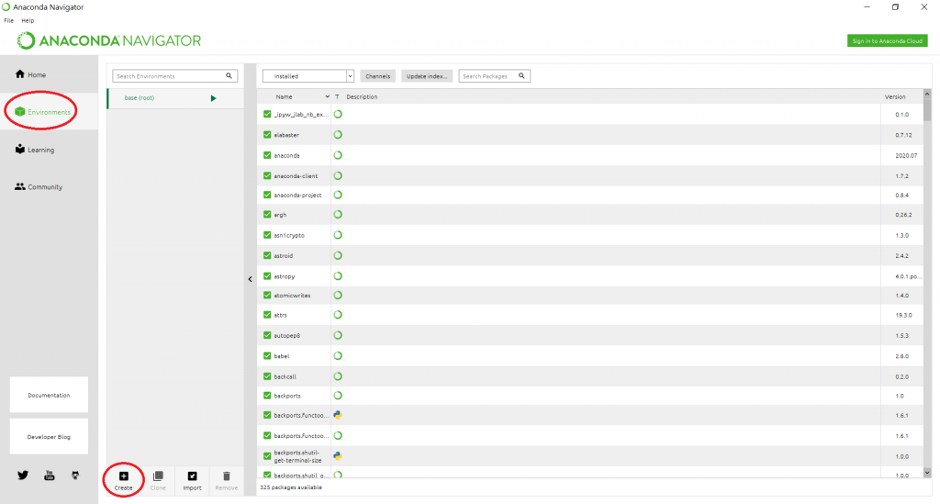Toggle the attrs package checkbox
The image size is (940, 504).
click(x=267, y=315)
